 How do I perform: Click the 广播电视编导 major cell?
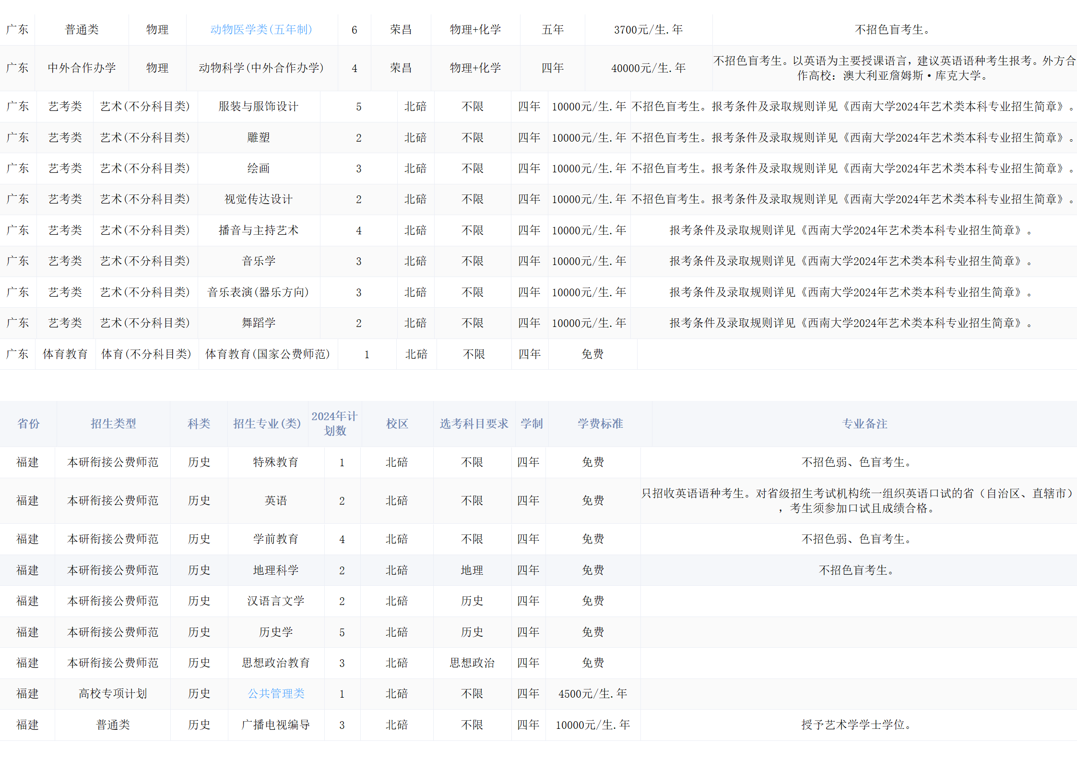coord(275,725)
